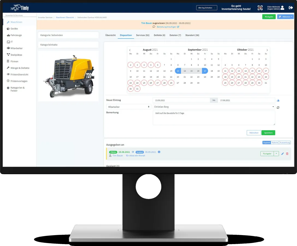Enable the Geplant view toggle

[266, 142]
